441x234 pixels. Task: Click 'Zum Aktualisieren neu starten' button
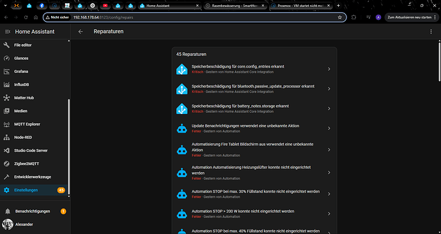[409, 17]
